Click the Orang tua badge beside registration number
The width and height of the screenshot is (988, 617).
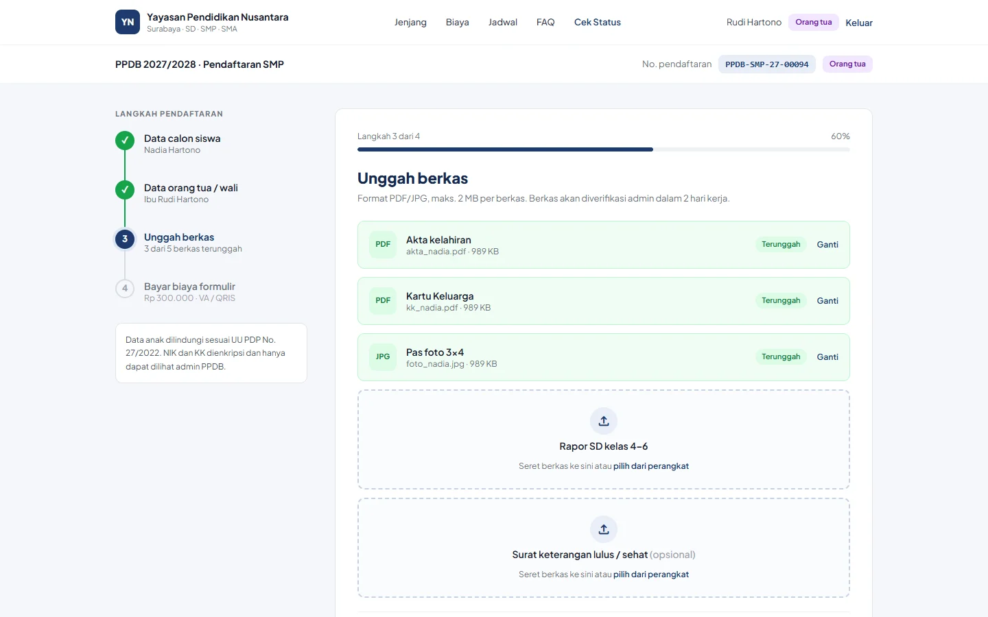tap(847, 64)
